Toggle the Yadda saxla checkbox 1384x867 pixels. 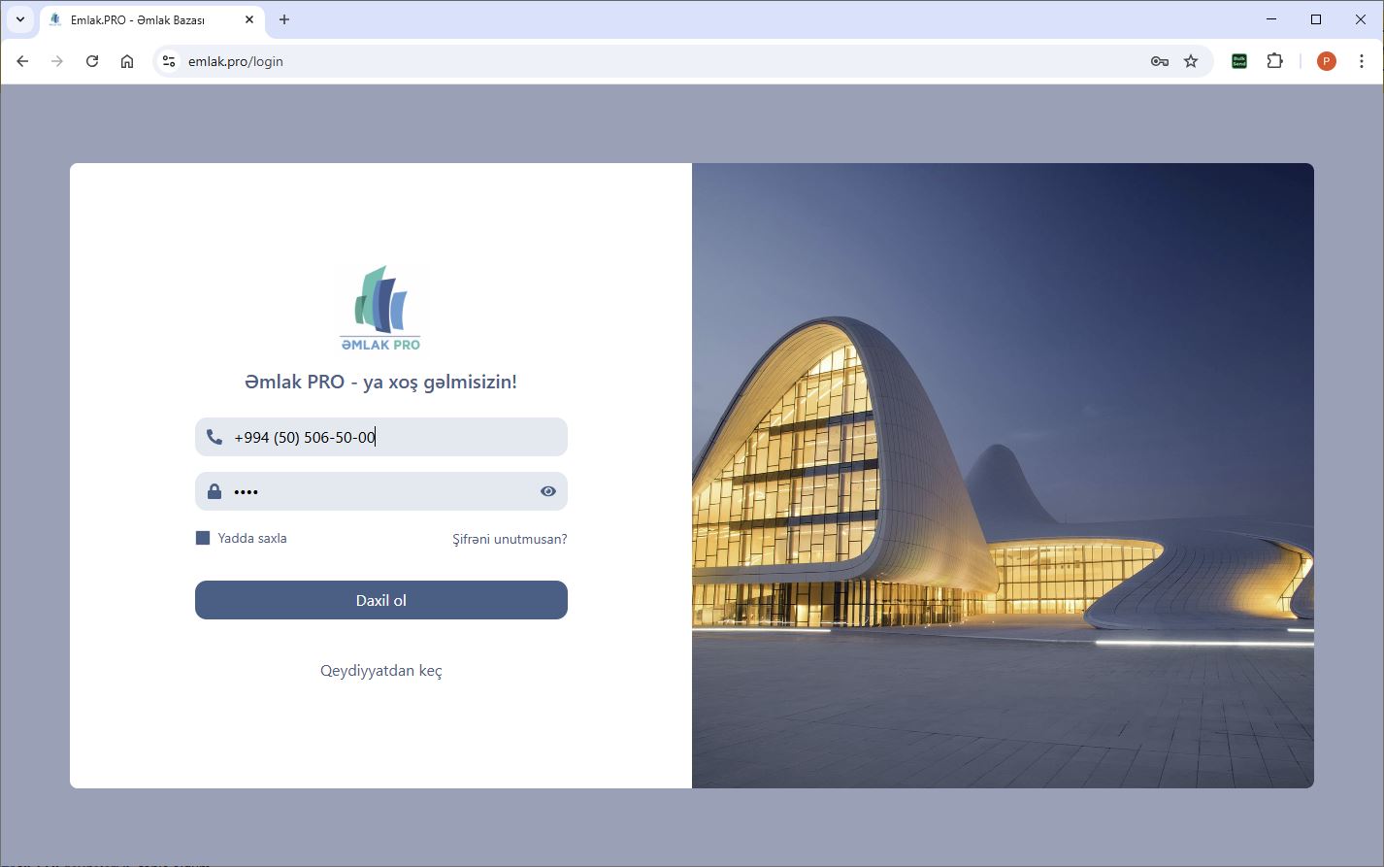203,538
